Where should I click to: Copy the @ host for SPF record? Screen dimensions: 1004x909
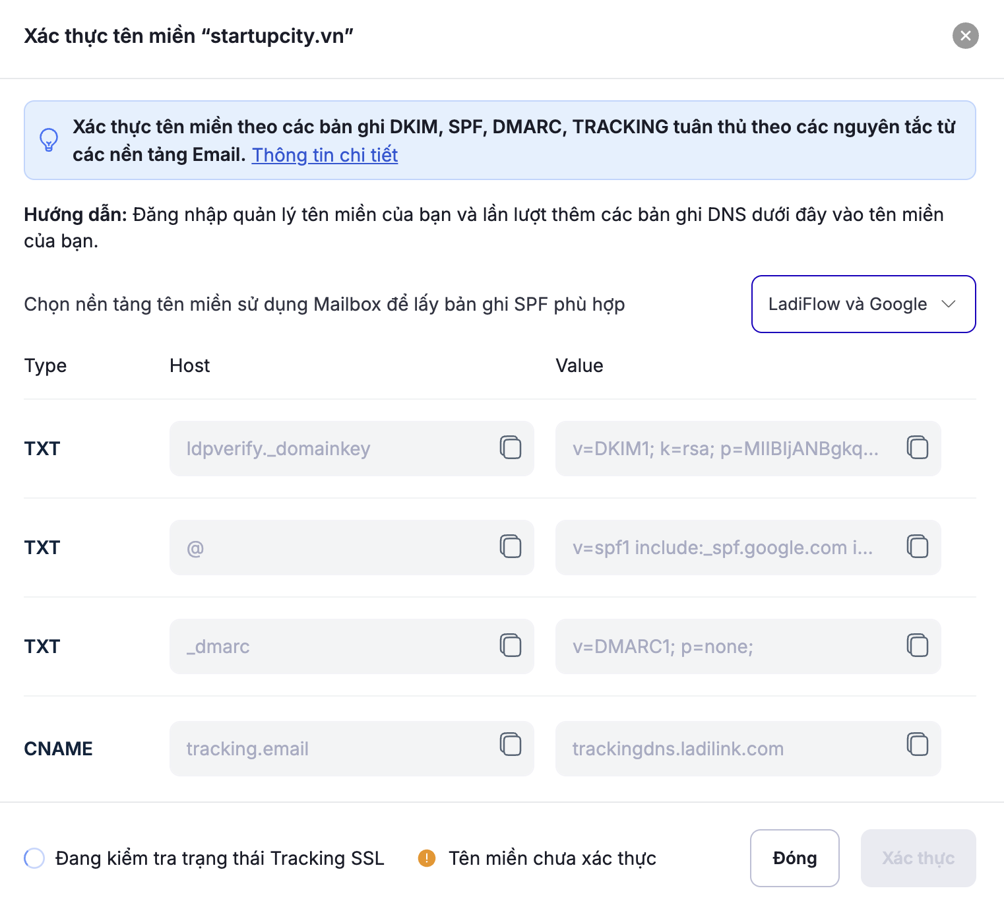511,546
